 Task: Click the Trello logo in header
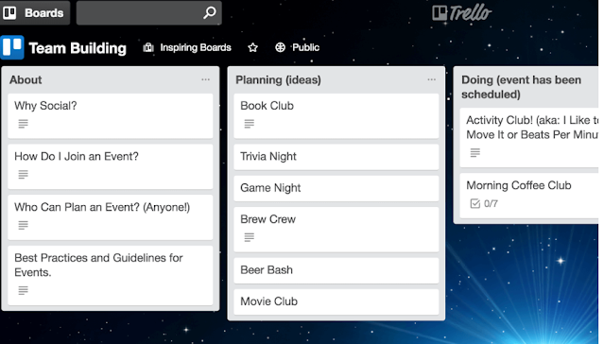[461, 12]
